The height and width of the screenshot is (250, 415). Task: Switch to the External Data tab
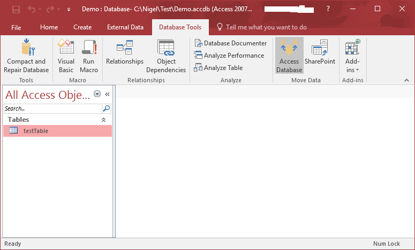tap(125, 27)
